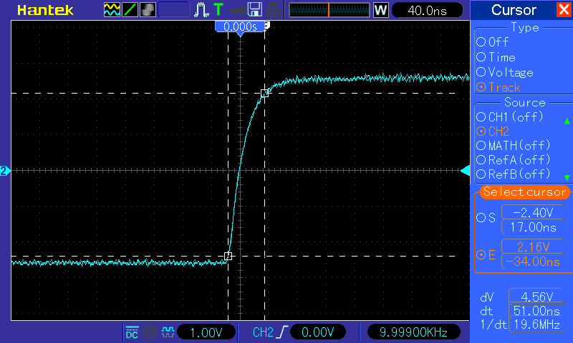573x343 pixels.
Task: Select the S cursor
Action: pyautogui.click(x=486, y=218)
